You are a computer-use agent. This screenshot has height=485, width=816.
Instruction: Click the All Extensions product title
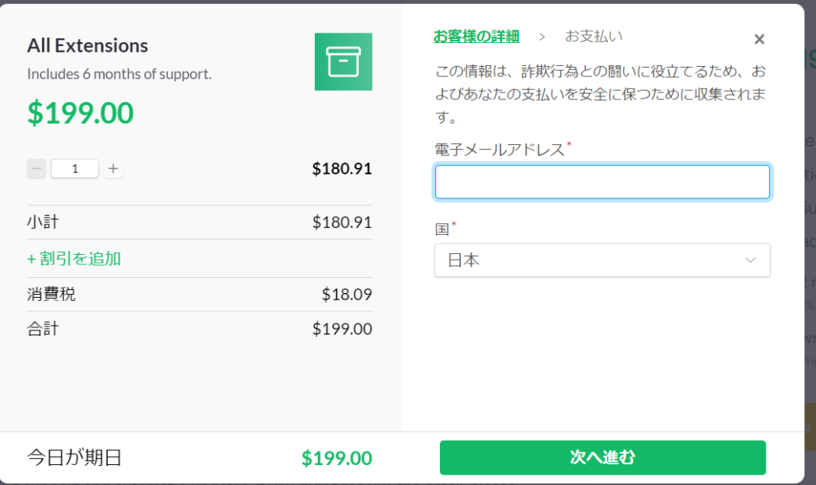click(x=88, y=45)
